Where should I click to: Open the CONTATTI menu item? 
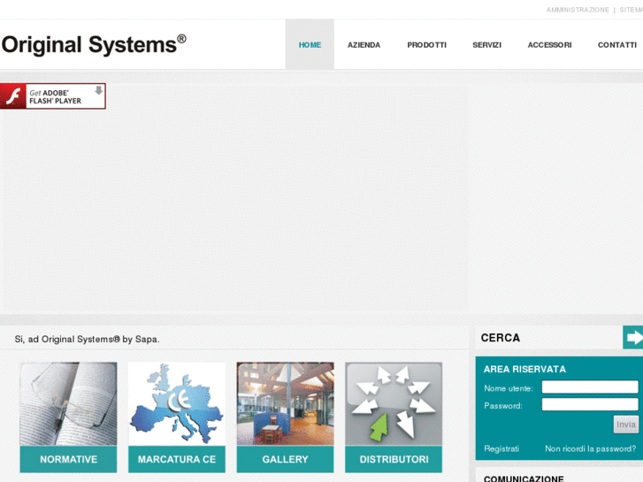point(617,45)
